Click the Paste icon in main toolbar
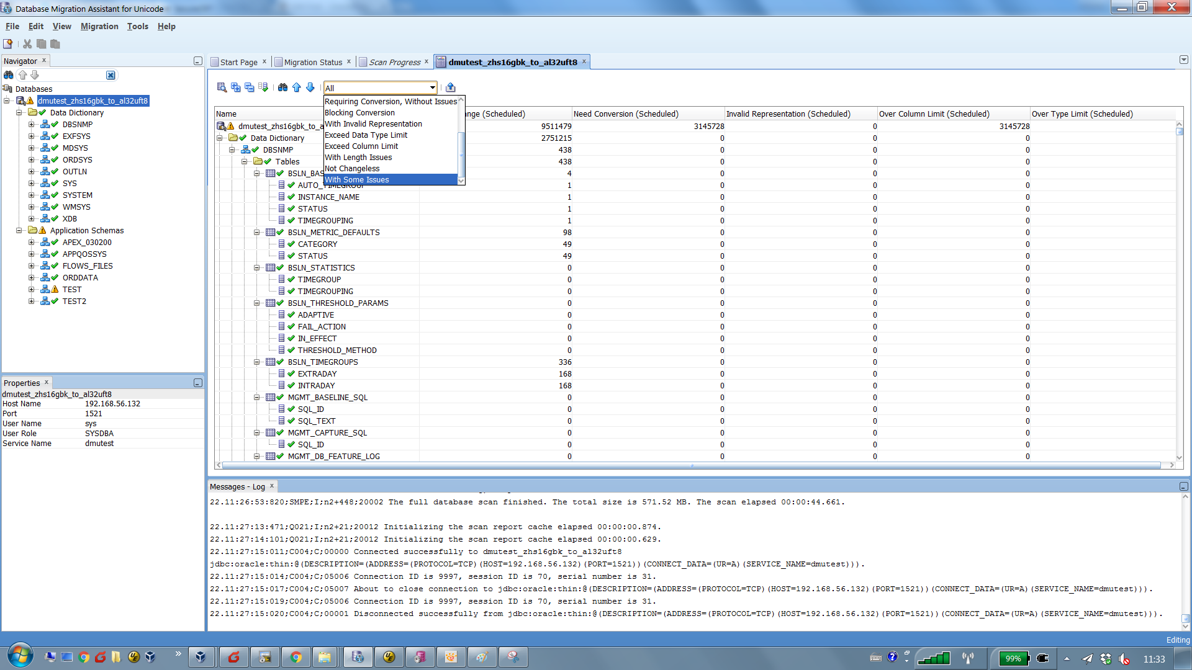1192x670 pixels. [55, 44]
